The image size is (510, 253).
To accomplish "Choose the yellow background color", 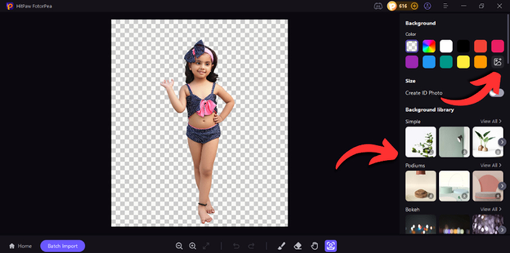I will coord(463,61).
